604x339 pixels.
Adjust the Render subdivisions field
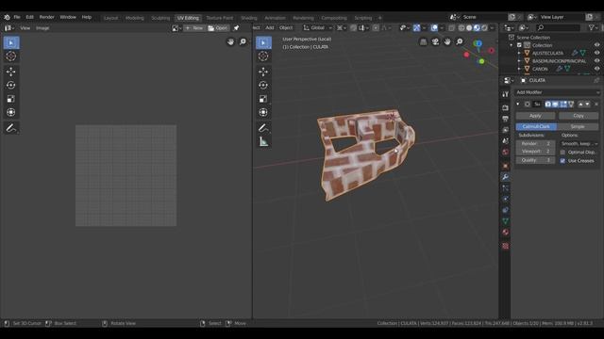[535, 144]
